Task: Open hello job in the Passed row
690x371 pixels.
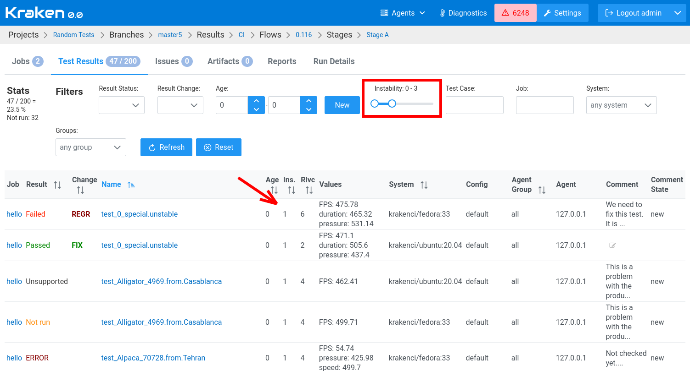Action: click(14, 245)
